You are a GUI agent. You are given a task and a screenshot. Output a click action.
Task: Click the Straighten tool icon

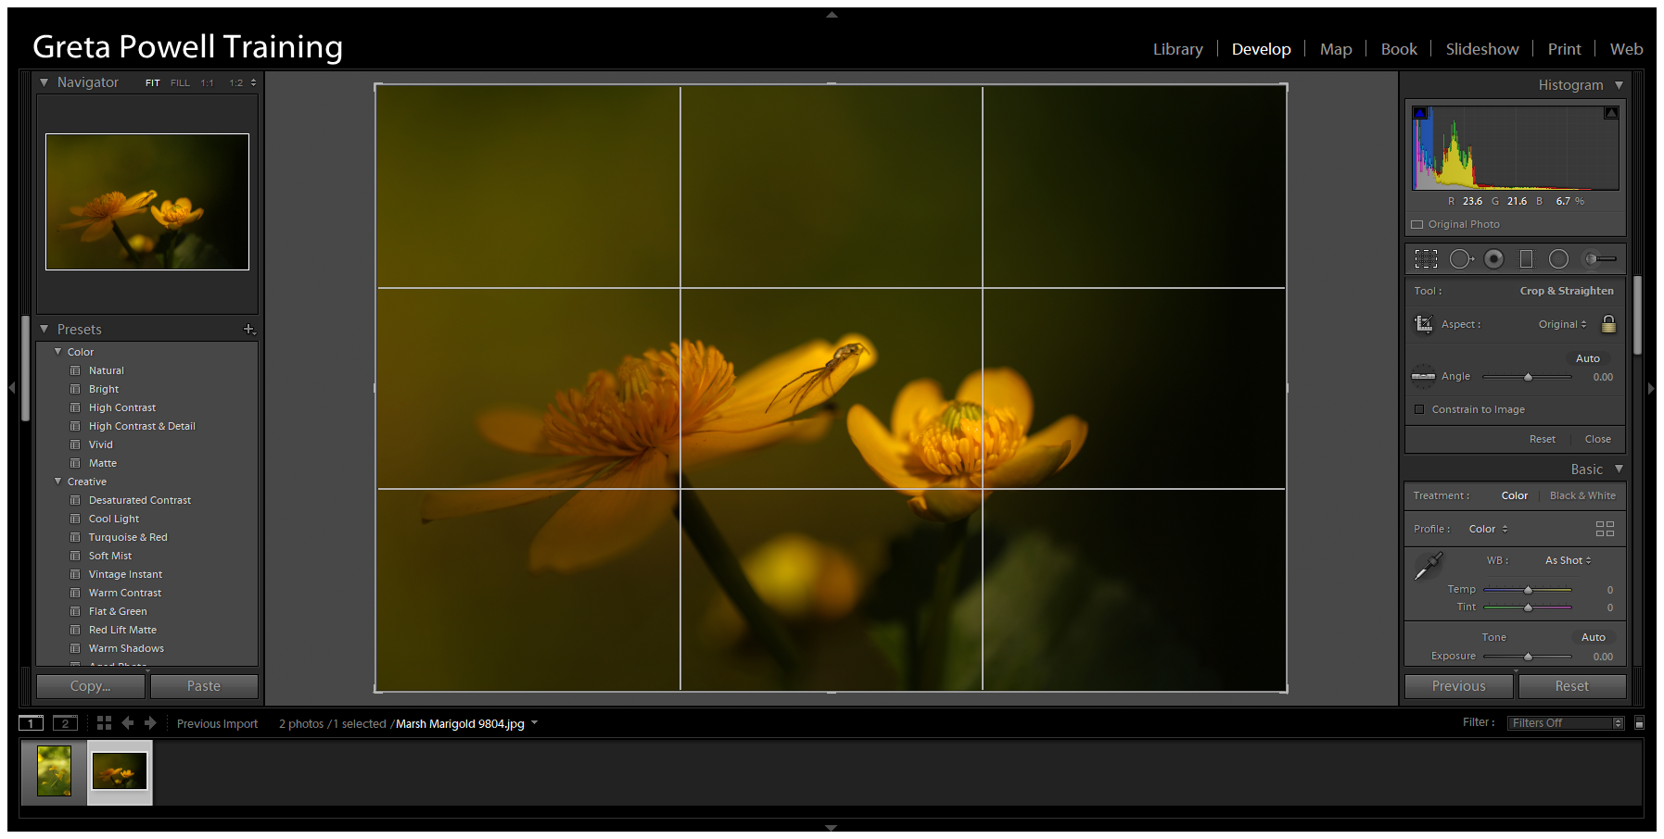pos(1423,376)
